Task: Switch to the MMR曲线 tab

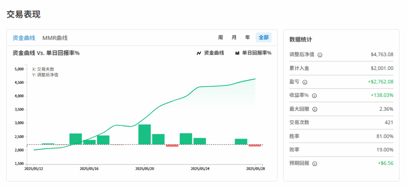Action: (x=55, y=38)
